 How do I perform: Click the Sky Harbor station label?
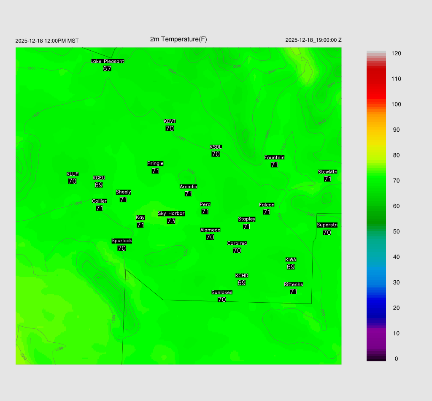coord(171,214)
